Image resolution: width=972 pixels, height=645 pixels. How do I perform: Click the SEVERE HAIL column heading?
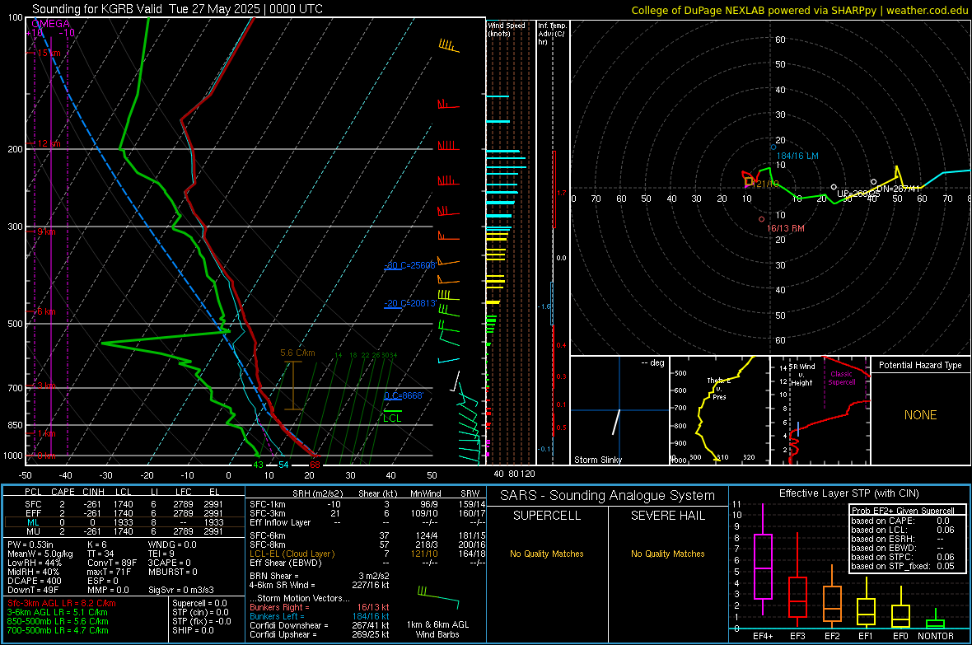(x=667, y=516)
